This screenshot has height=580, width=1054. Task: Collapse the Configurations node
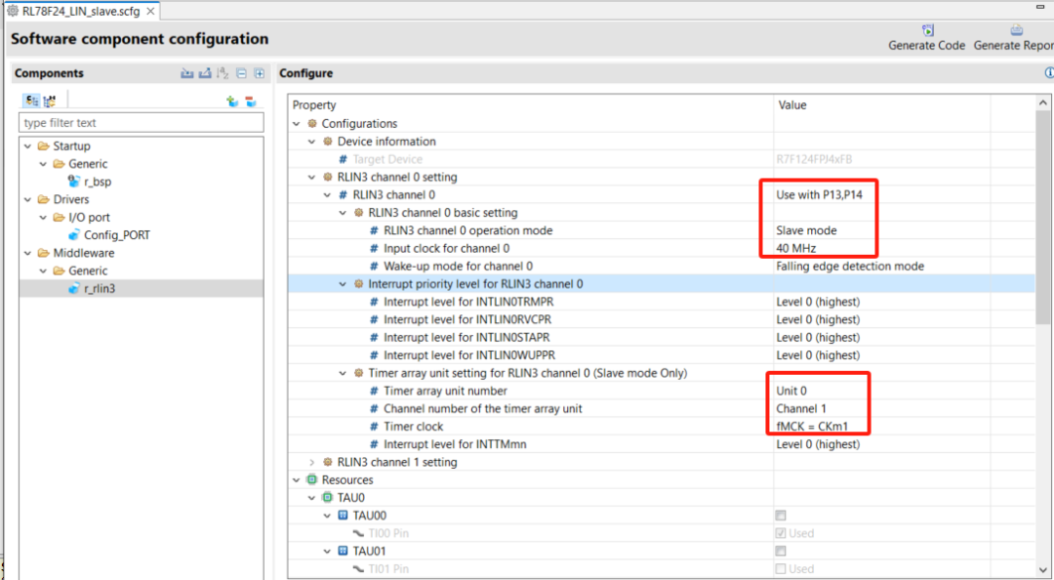point(297,124)
